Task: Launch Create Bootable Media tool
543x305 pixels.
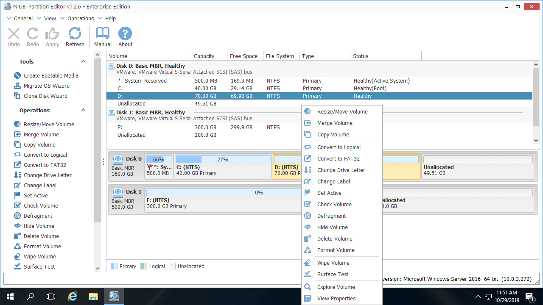Action: click(51, 75)
